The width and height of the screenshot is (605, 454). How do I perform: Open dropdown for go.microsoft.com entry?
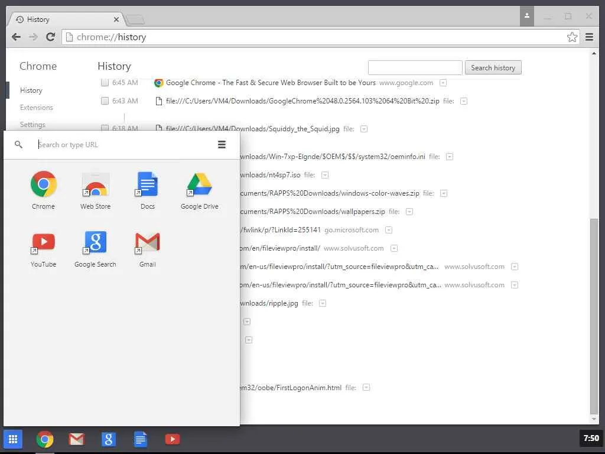(x=389, y=230)
